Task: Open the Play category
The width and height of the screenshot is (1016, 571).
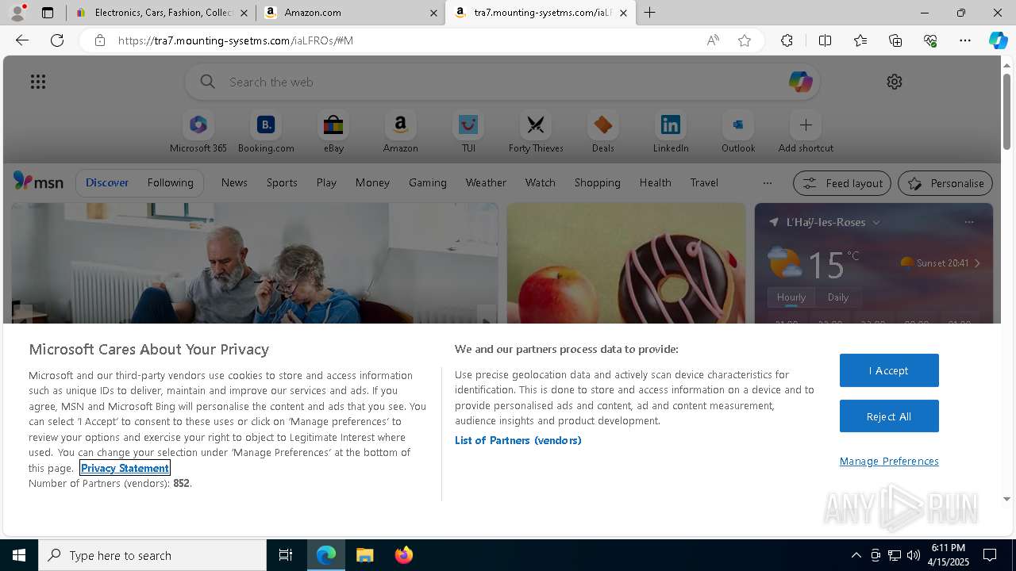Action: pyautogui.click(x=326, y=182)
